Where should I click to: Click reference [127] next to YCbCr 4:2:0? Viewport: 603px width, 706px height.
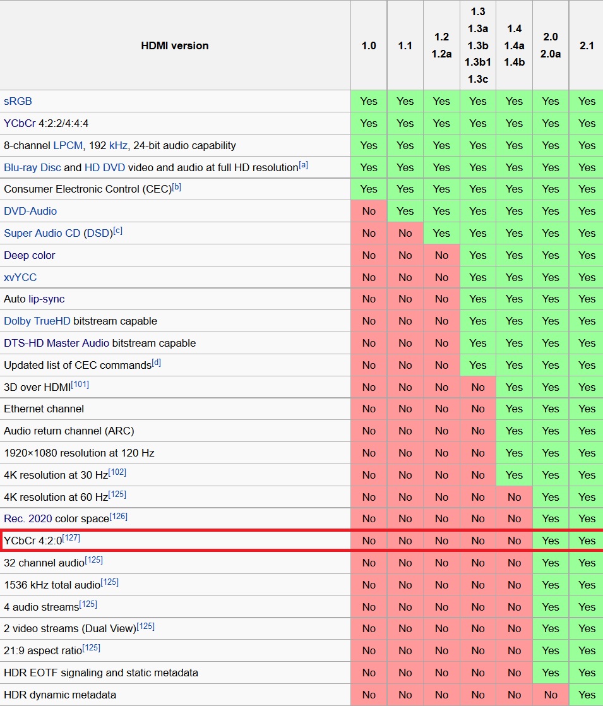tap(71, 537)
